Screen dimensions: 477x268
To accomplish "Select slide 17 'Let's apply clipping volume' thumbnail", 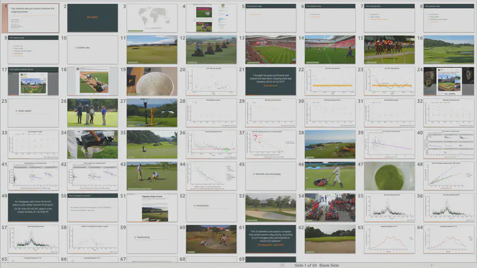I will pos(33,81).
